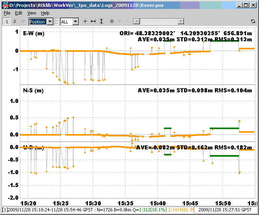This screenshot has height=215, width=259.
Task: Open the File menu
Action: 7,13
